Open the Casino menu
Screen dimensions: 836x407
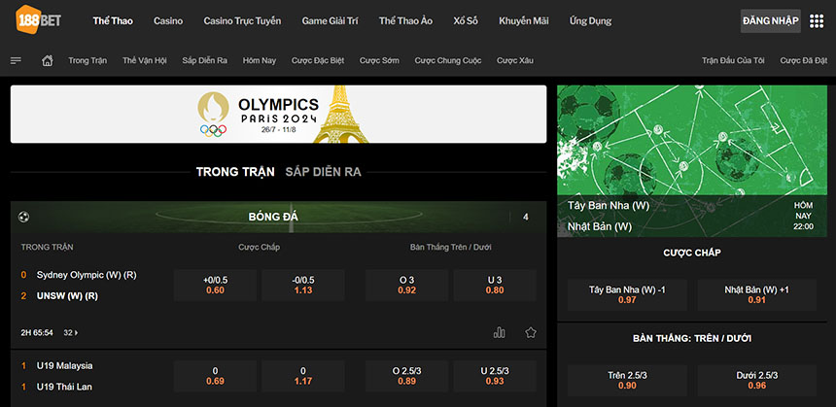click(x=168, y=21)
